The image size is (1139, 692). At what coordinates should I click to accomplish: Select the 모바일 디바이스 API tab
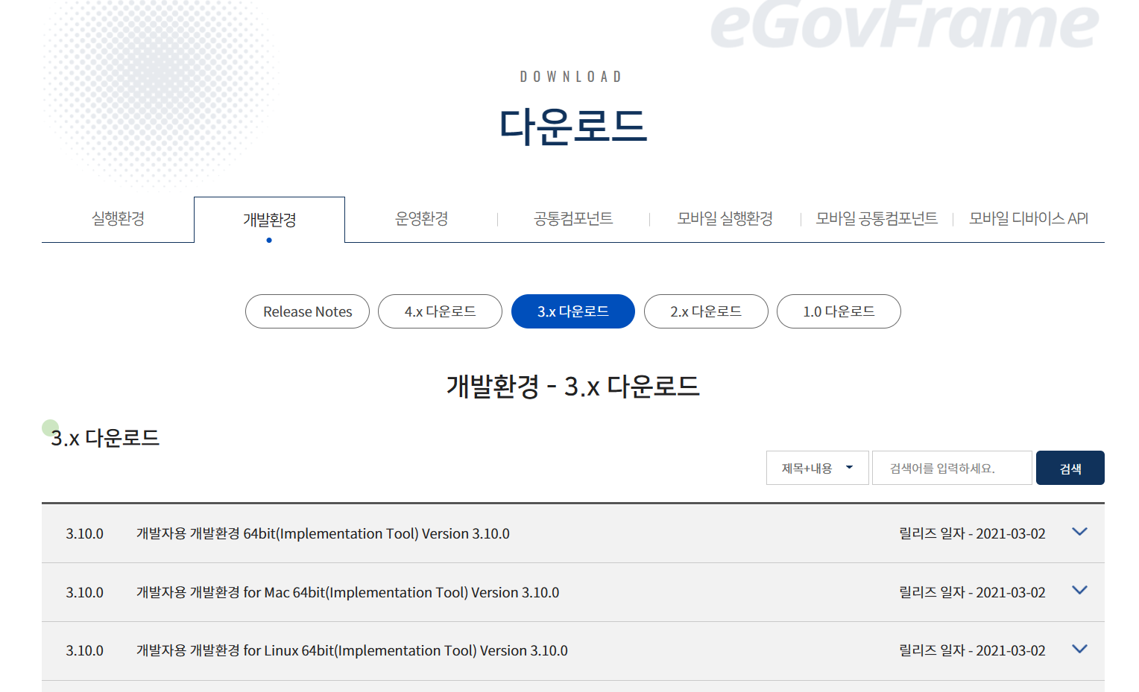(1029, 218)
